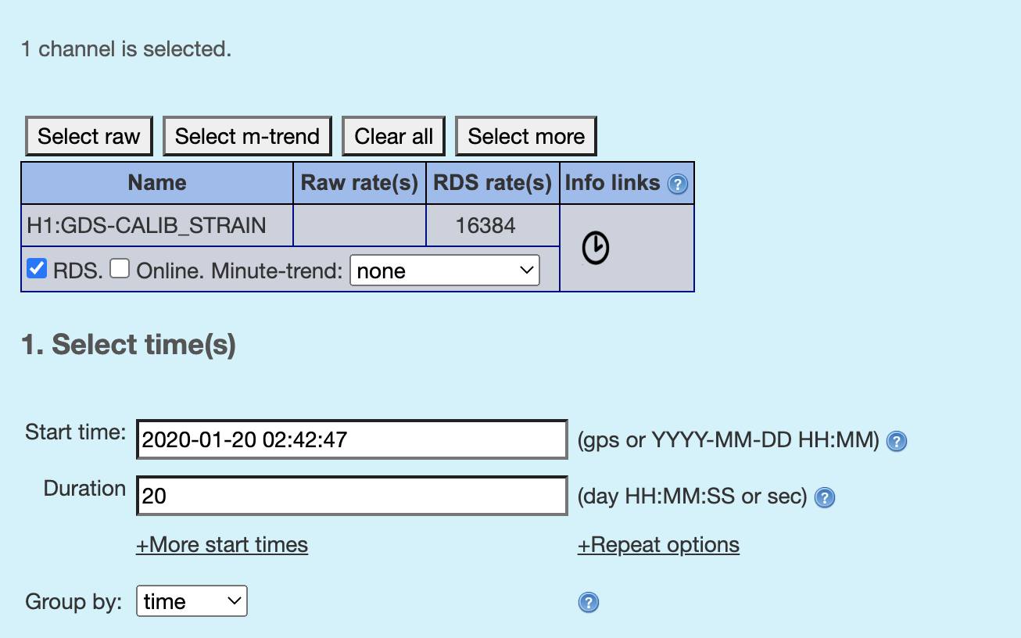
Task: Expand +More start times
Action: coord(222,544)
